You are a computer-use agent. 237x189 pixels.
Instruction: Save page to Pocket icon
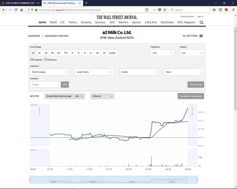(x=159, y=10)
